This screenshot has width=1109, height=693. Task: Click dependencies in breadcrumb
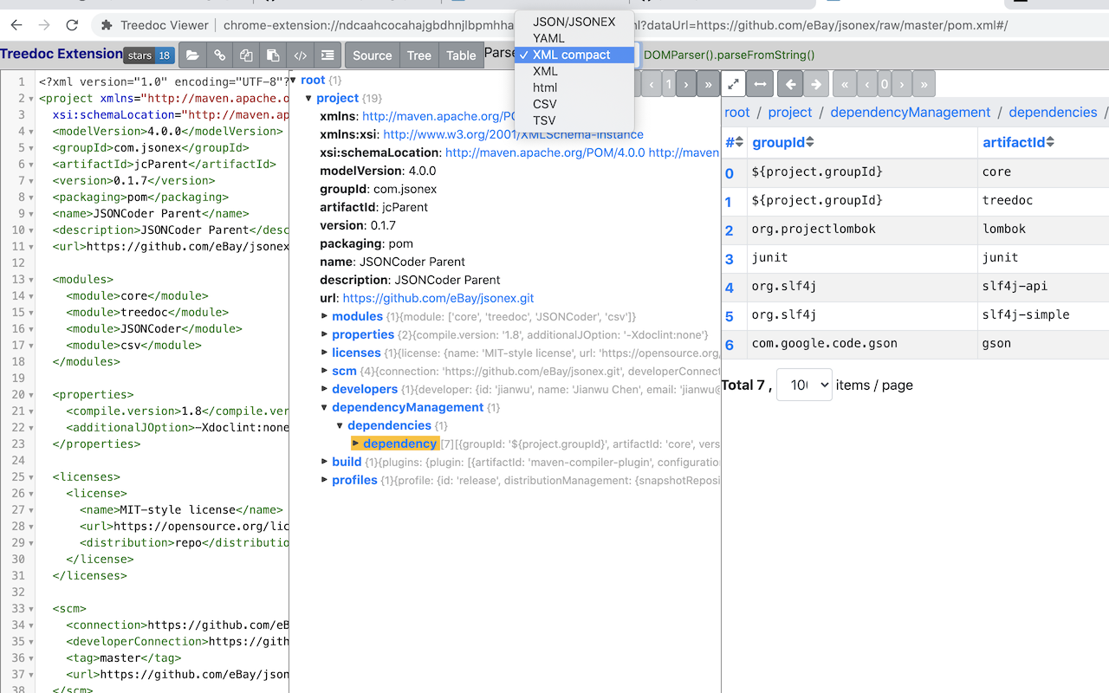[x=1053, y=113]
